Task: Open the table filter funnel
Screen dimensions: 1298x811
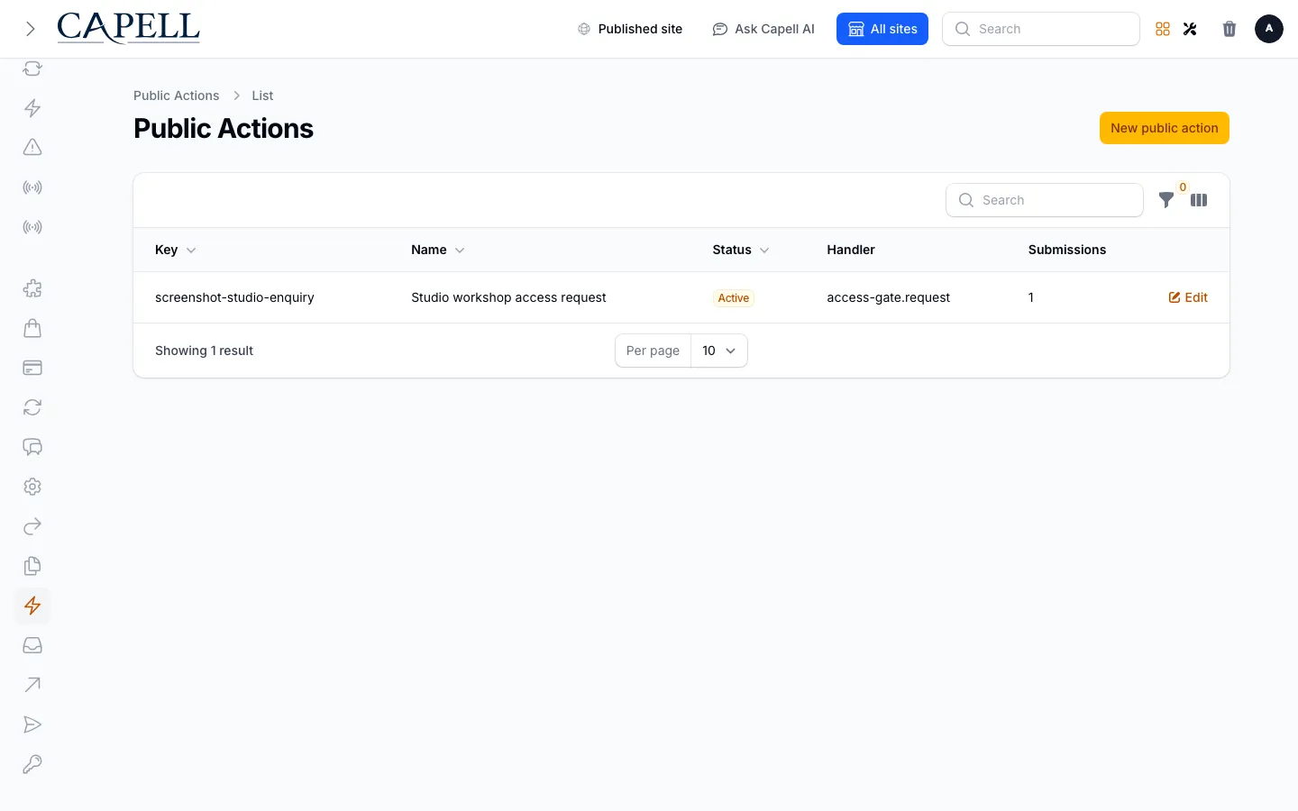Action: point(1166,200)
